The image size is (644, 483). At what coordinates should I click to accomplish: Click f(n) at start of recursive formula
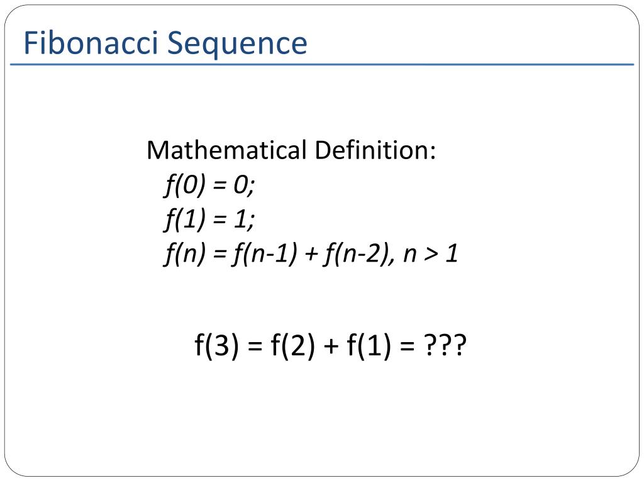[x=184, y=253]
